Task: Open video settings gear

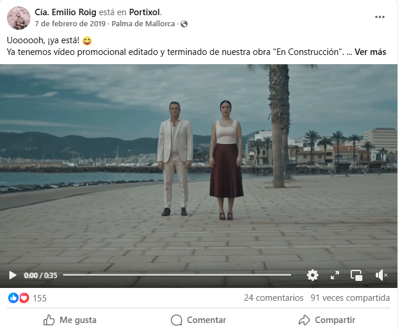Action: coord(313,275)
